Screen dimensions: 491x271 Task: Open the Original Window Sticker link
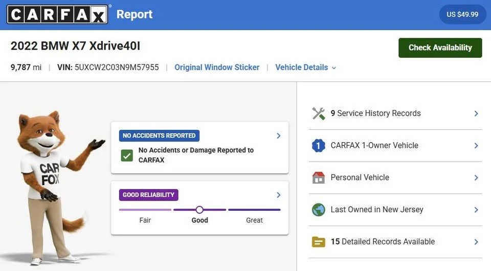(x=217, y=67)
